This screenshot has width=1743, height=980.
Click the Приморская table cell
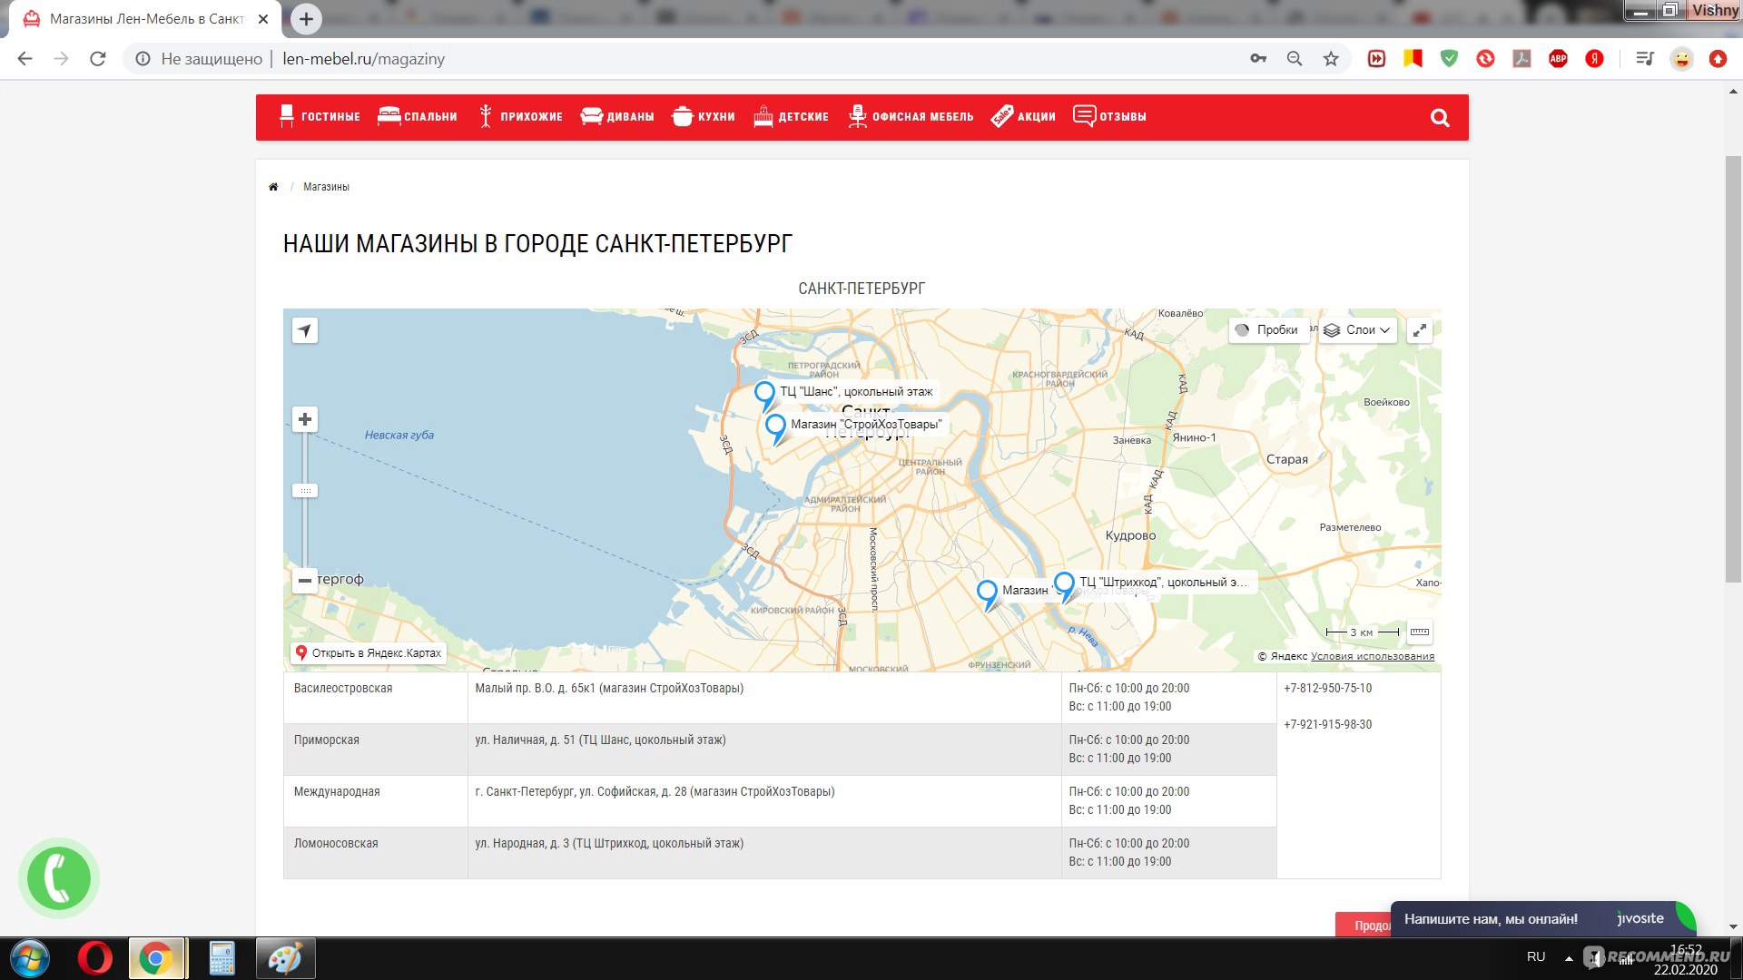point(376,750)
